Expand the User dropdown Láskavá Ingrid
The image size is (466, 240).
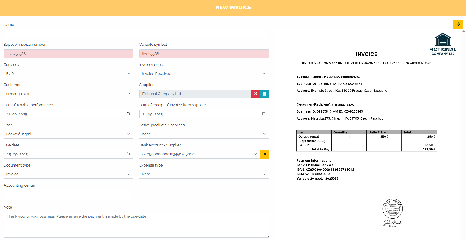[x=68, y=134]
